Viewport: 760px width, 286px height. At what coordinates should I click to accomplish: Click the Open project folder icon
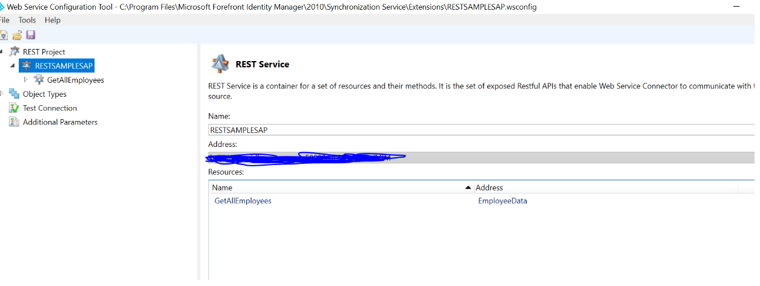point(17,35)
